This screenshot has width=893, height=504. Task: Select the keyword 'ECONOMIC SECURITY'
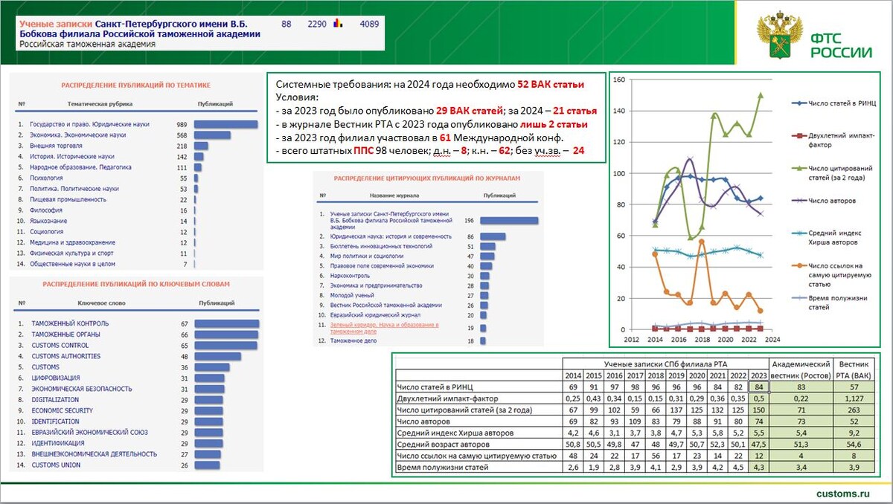pos(63,410)
